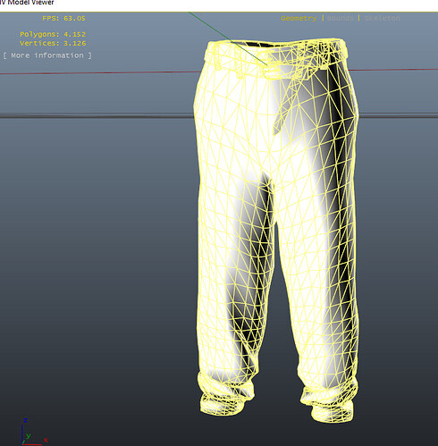The image size is (438, 446).
Task: Switch to the Bounds view tab
Action: click(x=341, y=18)
